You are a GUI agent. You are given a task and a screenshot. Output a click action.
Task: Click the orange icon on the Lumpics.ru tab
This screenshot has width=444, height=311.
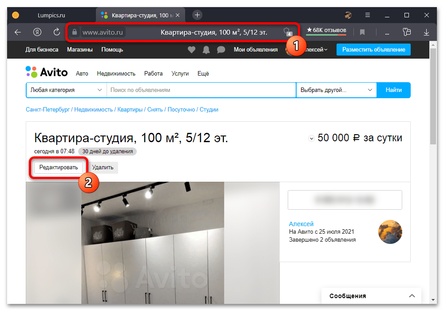coord(16,15)
